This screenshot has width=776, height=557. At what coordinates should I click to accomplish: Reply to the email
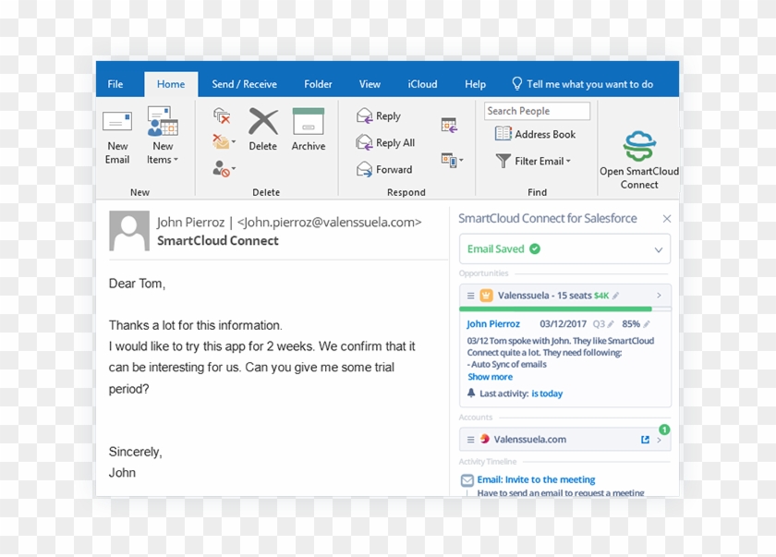[x=379, y=115]
